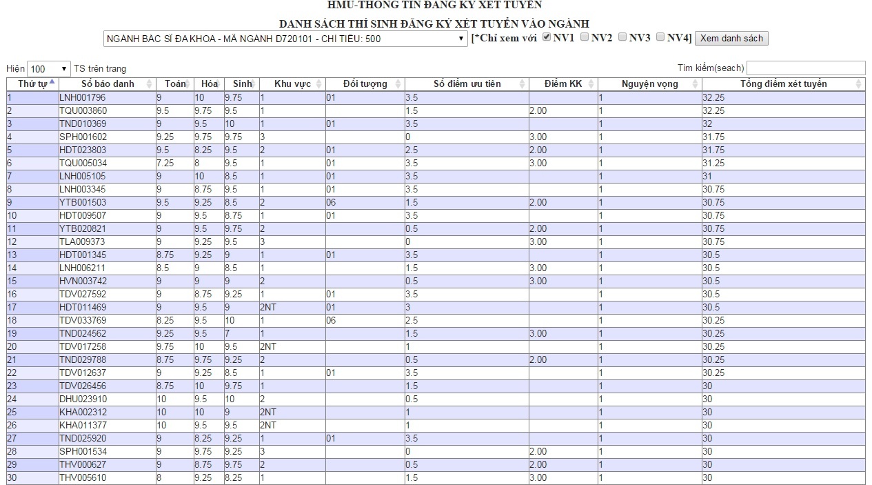Uncheck the NV1 checkbox

pos(547,37)
